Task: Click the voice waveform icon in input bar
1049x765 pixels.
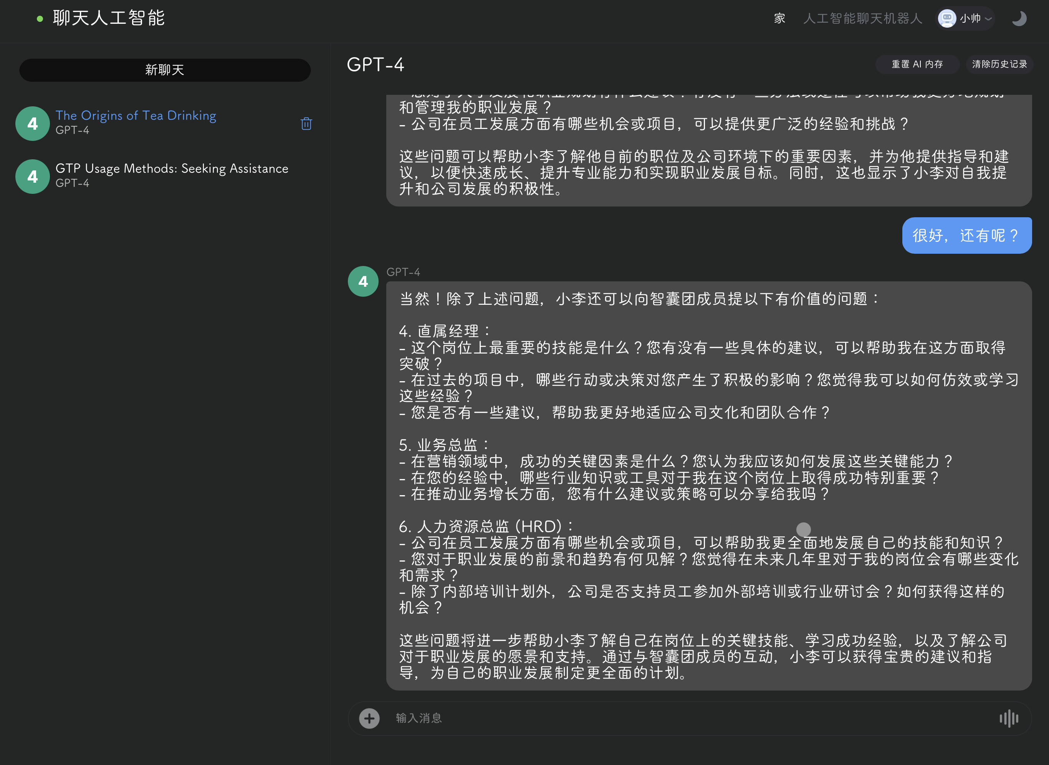Action: coord(1008,718)
